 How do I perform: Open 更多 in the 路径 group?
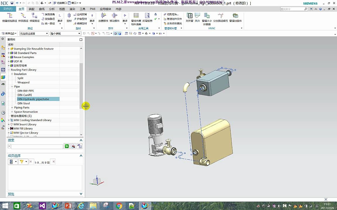(x=60, y=18)
